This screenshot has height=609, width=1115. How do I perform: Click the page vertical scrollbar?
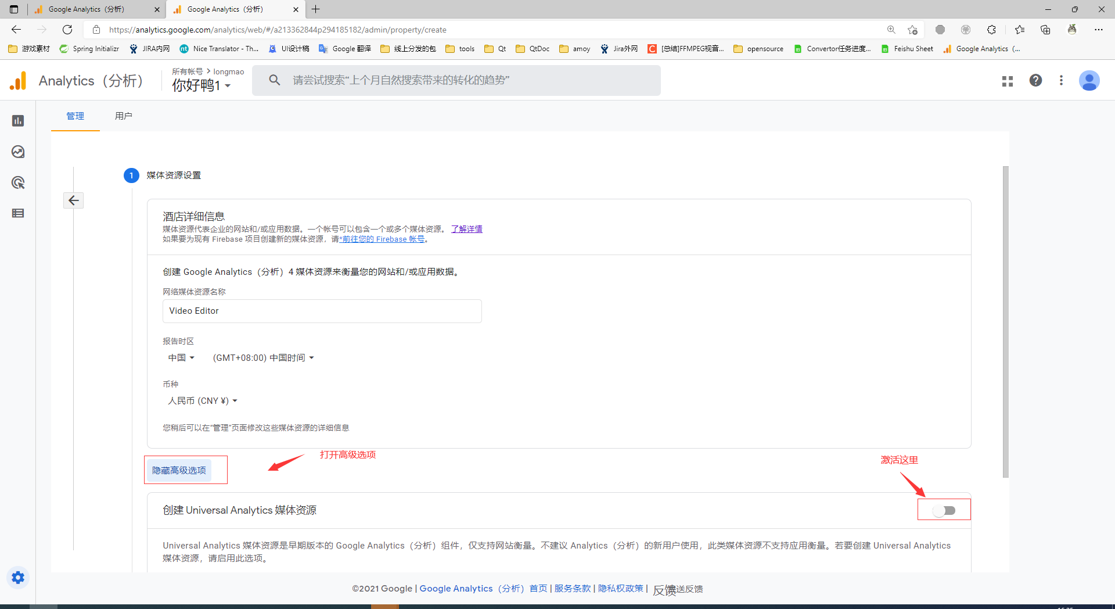click(1005, 322)
